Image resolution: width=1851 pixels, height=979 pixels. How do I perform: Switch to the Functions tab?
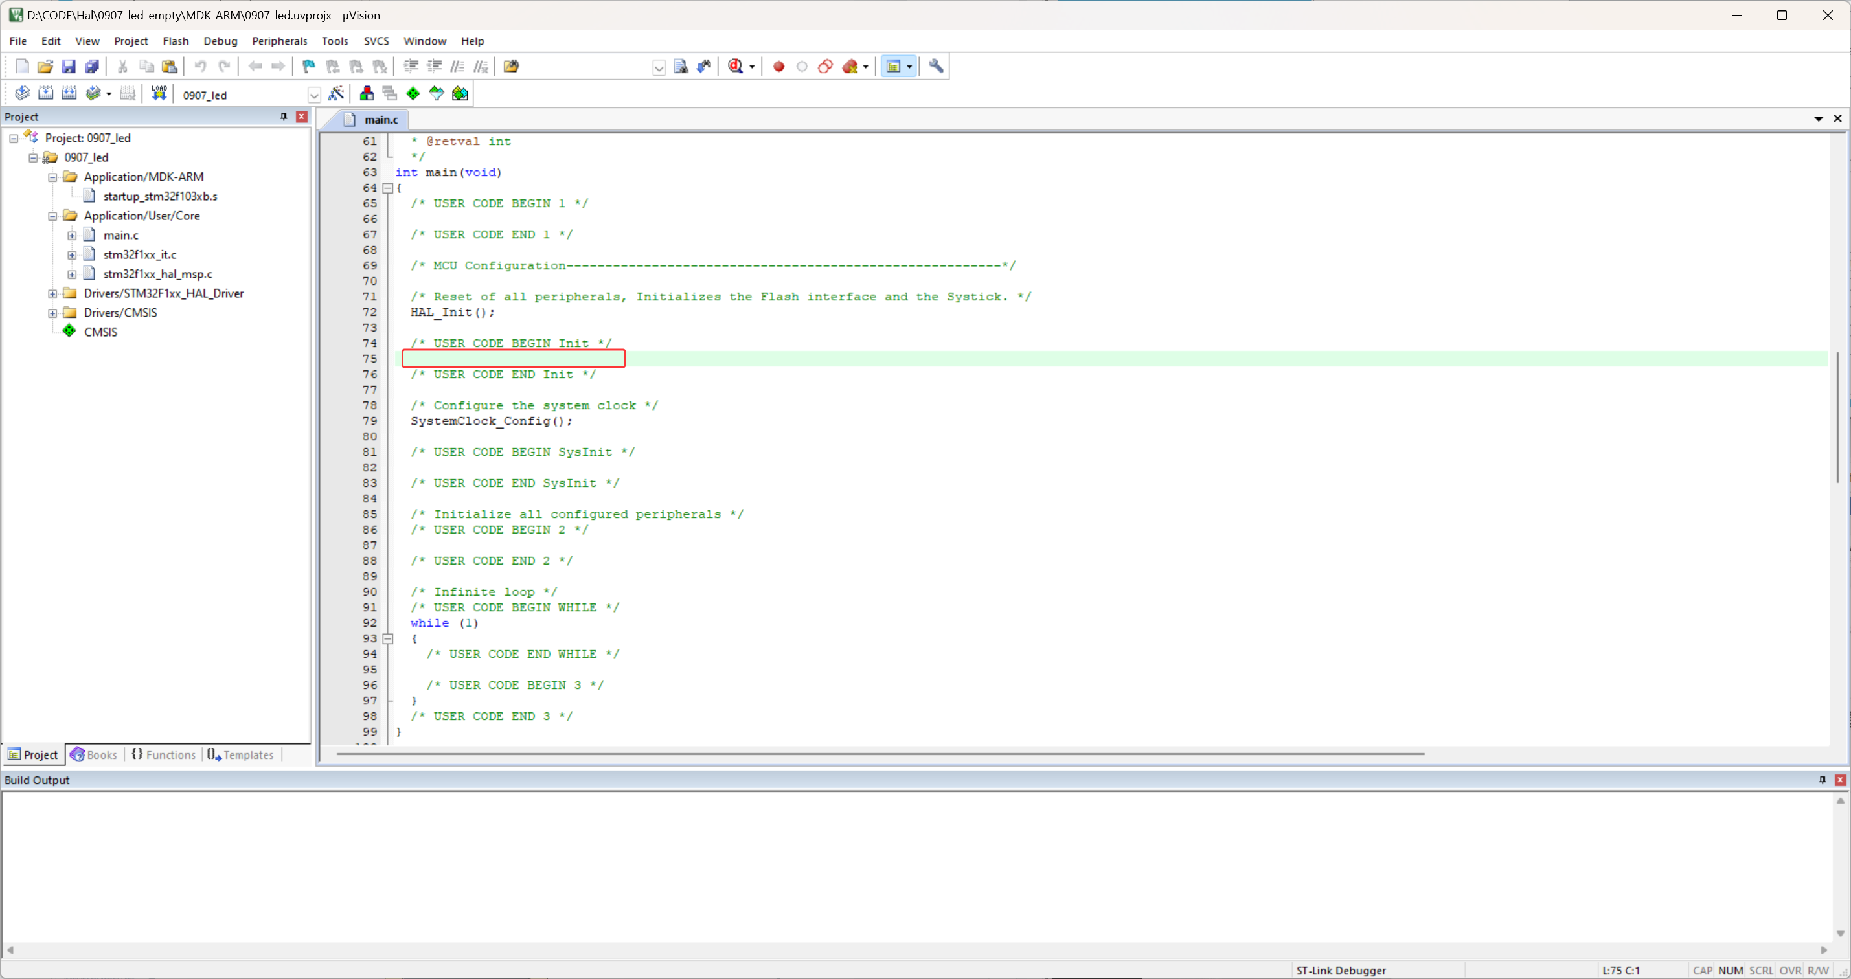164,754
